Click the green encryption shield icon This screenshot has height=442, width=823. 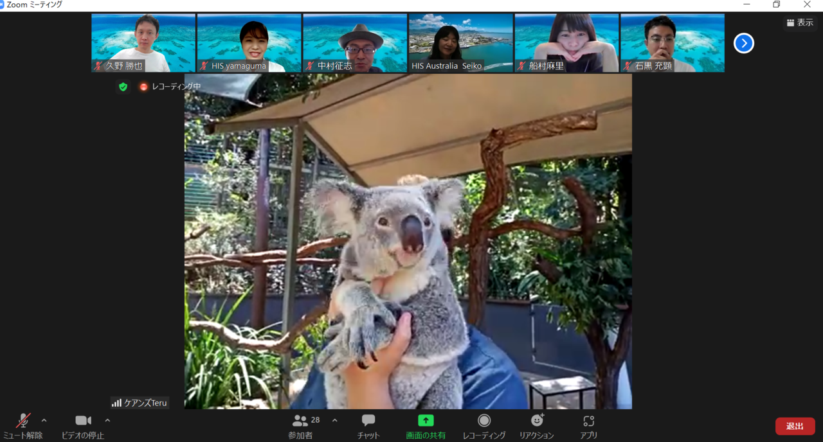(x=123, y=87)
